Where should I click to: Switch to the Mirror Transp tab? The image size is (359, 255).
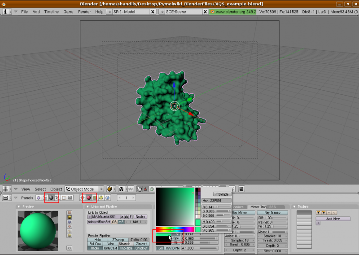[x=258, y=207]
